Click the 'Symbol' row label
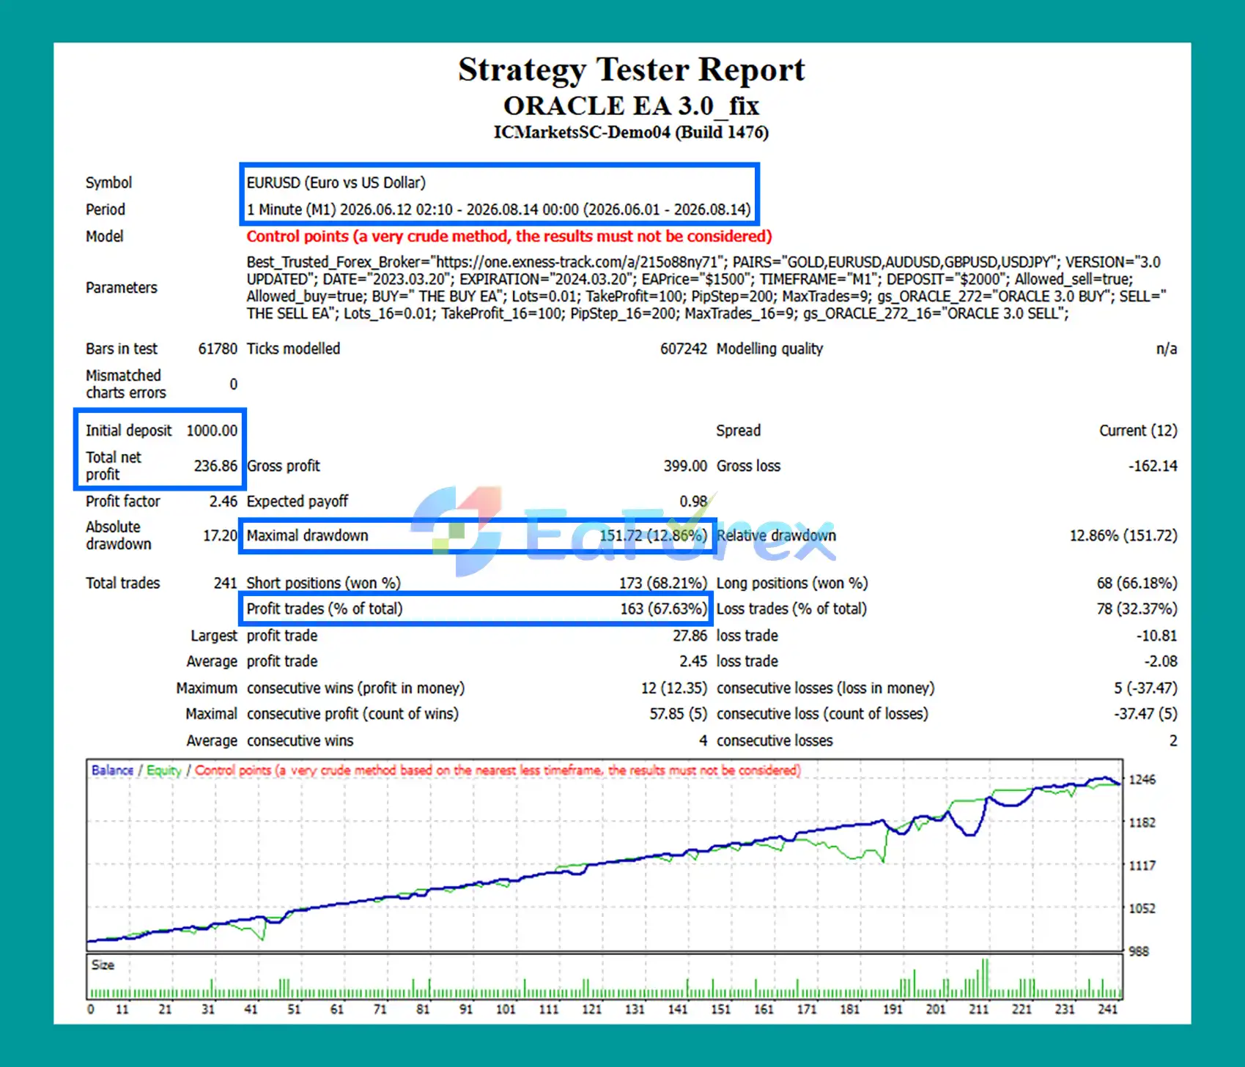1245x1067 pixels. click(108, 182)
